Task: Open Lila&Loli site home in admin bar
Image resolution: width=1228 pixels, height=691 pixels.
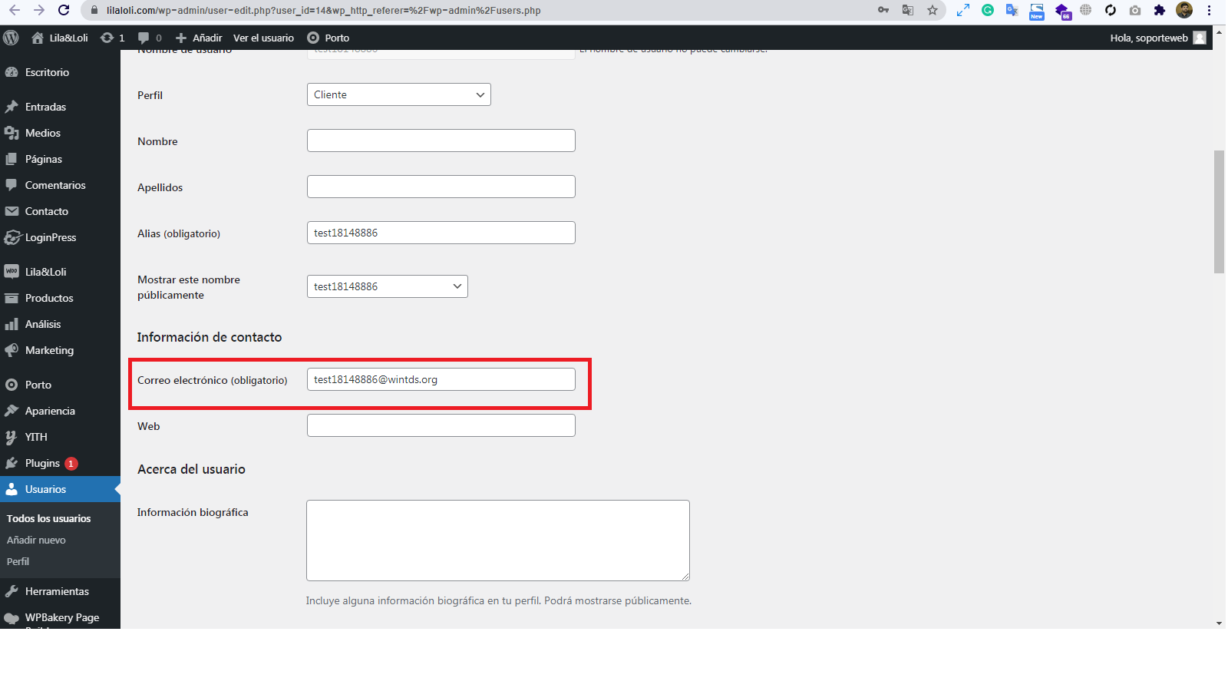Action: (x=60, y=38)
